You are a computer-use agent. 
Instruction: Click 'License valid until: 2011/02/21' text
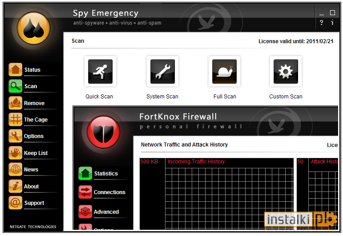(296, 41)
